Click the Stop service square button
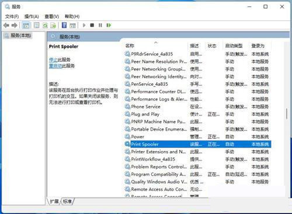Screen dimensions: 292x214 coord(92,25)
